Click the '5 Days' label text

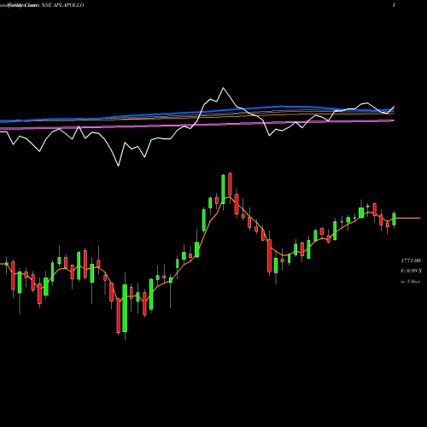pos(413,282)
